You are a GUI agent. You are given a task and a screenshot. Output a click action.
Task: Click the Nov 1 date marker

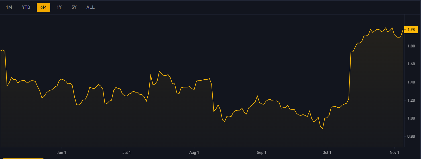click(x=394, y=152)
